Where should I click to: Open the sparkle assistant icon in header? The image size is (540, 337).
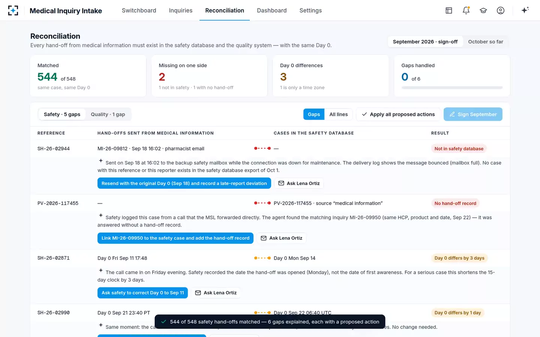pos(525,10)
